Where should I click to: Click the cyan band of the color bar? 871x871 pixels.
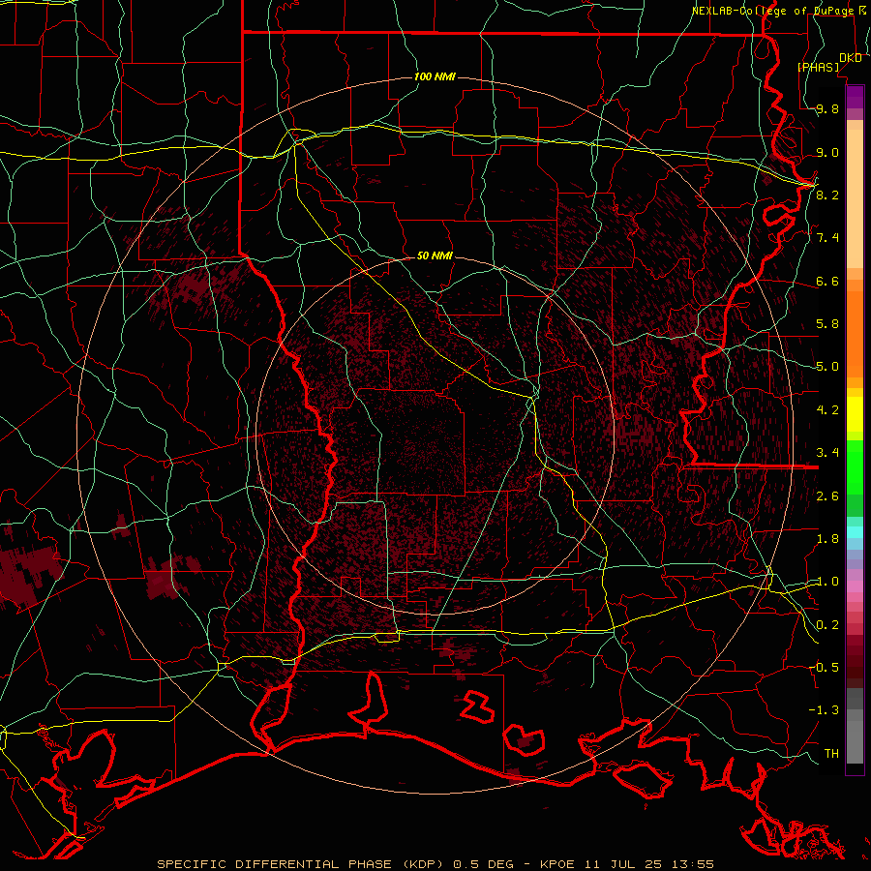pos(855,532)
